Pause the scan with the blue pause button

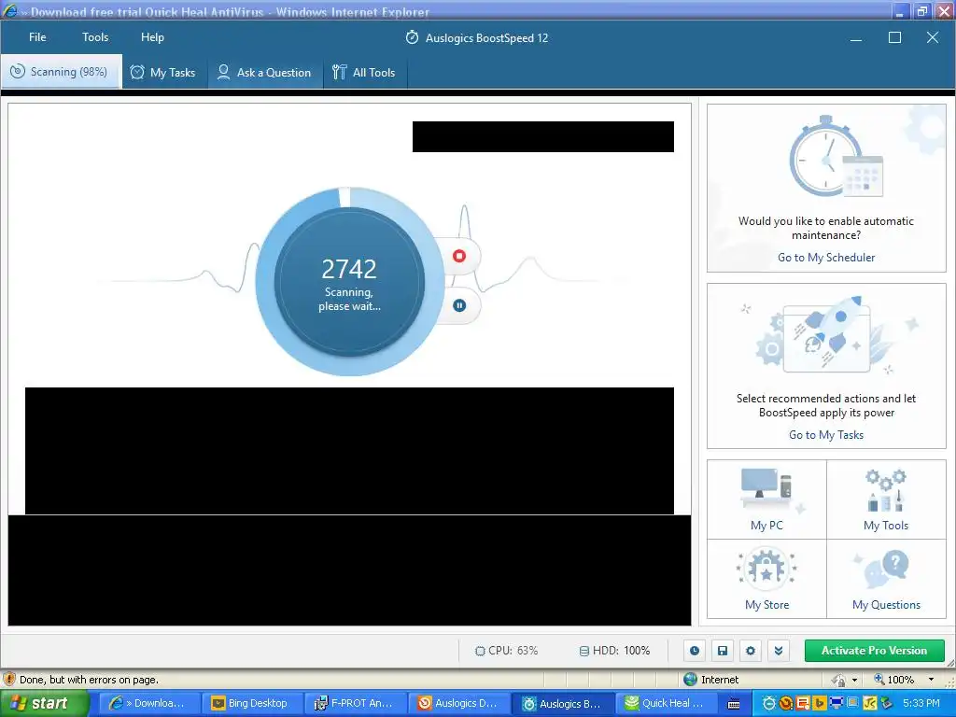tap(459, 305)
